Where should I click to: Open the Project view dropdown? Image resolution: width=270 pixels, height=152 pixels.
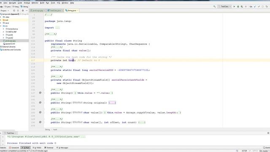pos(5,11)
